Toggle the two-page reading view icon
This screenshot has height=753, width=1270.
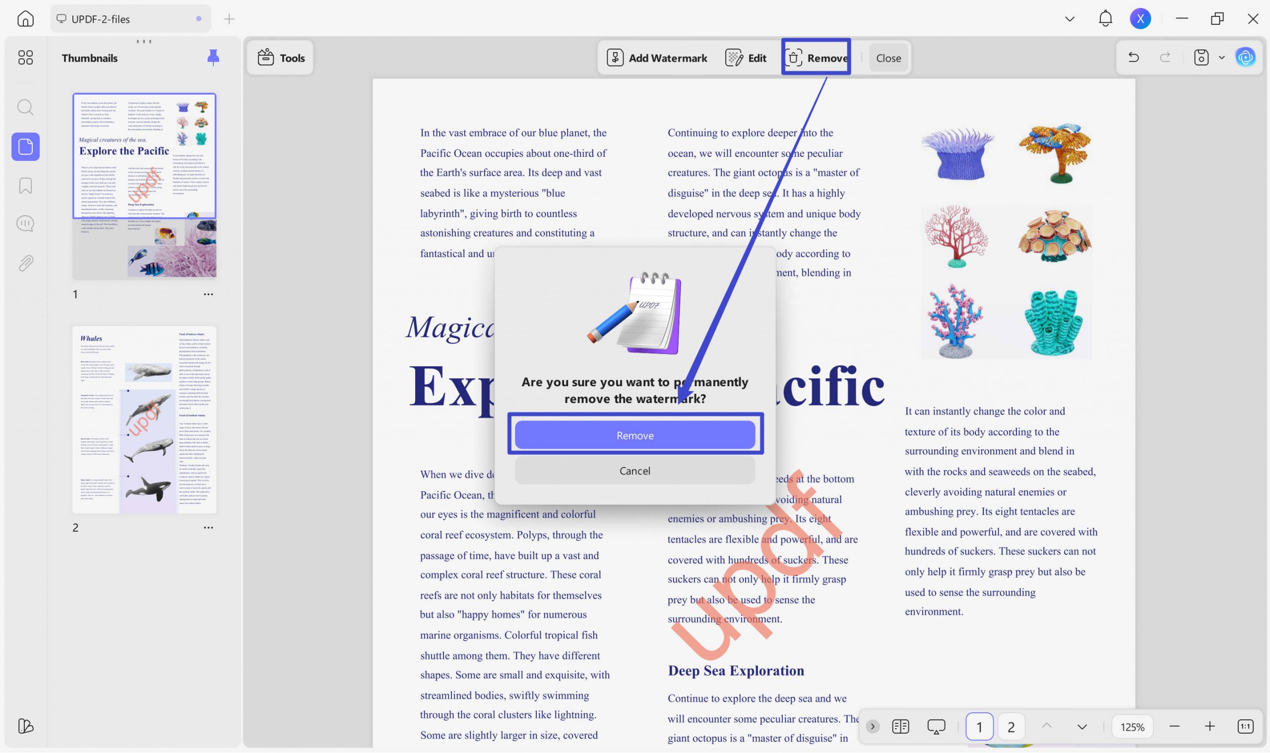[900, 727]
